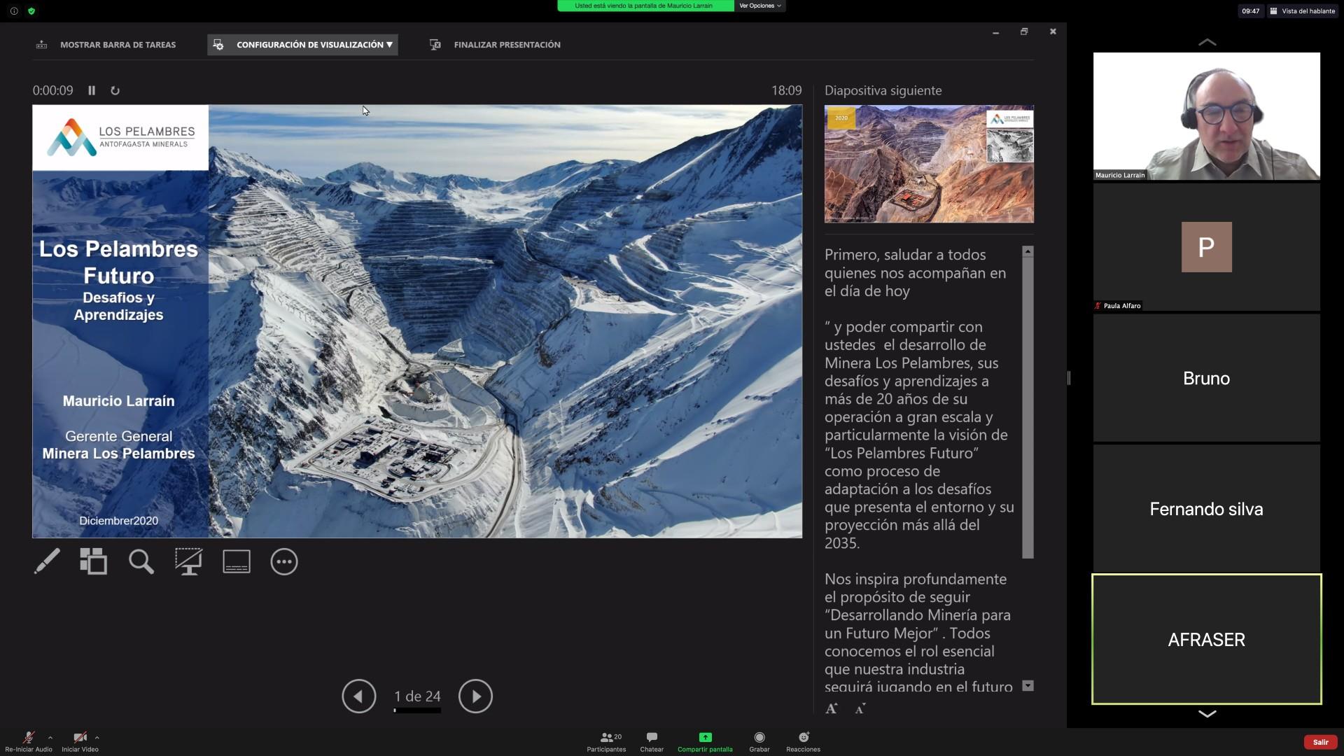Viewport: 1344px width, 756px height.
Task: Click Diapositiva siguiente label
Action: click(x=883, y=90)
